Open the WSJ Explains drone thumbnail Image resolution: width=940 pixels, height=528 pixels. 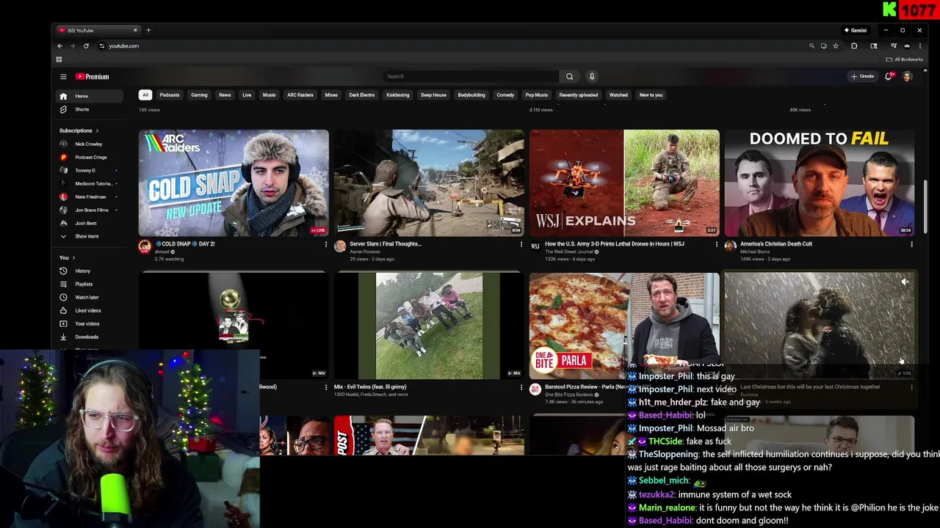click(x=624, y=183)
